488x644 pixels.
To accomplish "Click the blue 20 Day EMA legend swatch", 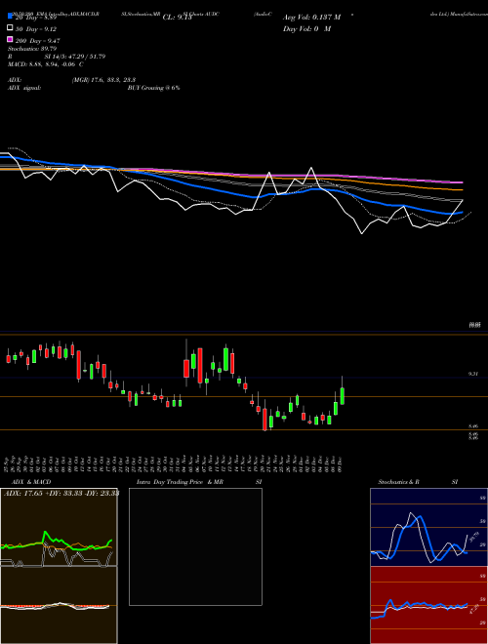I will [10, 17].
